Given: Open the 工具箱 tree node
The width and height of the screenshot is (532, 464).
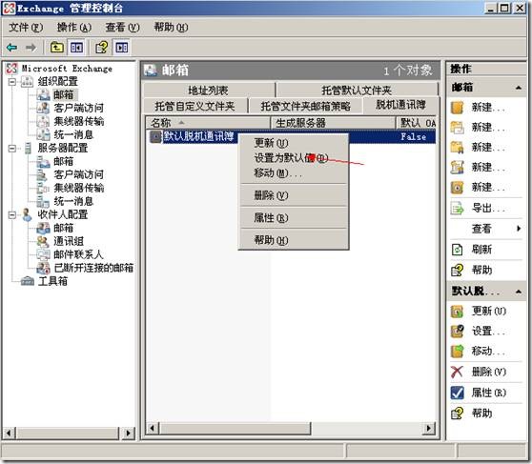Looking at the screenshot, I should pyautogui.click(x=52, y=281).
